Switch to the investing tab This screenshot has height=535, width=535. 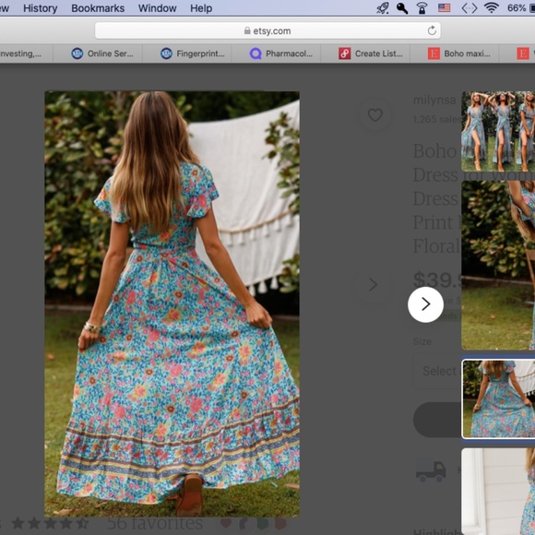click(26, 53)
